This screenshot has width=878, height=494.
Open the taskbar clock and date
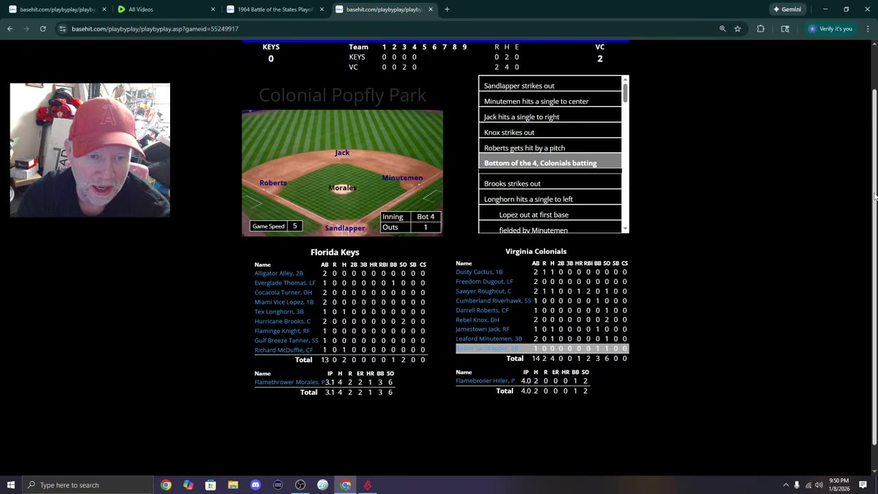(x=839, y=485)
